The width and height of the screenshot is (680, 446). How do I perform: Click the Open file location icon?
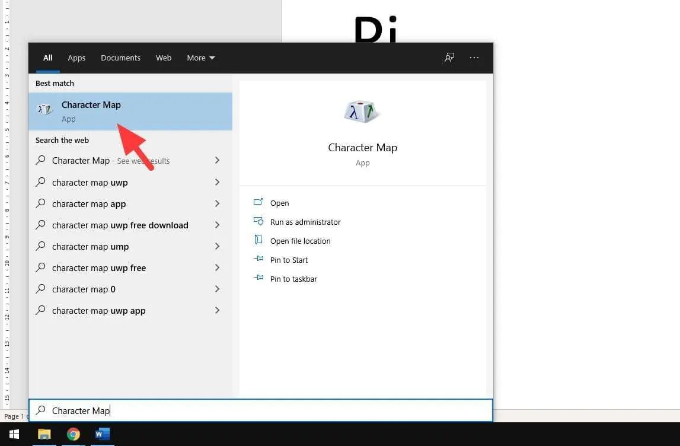pos(258,240)
